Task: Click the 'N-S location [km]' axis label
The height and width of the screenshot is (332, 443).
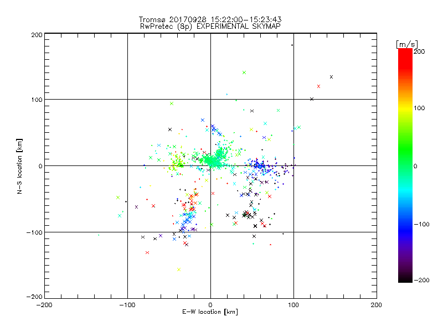Action: [x=19, y=166]
